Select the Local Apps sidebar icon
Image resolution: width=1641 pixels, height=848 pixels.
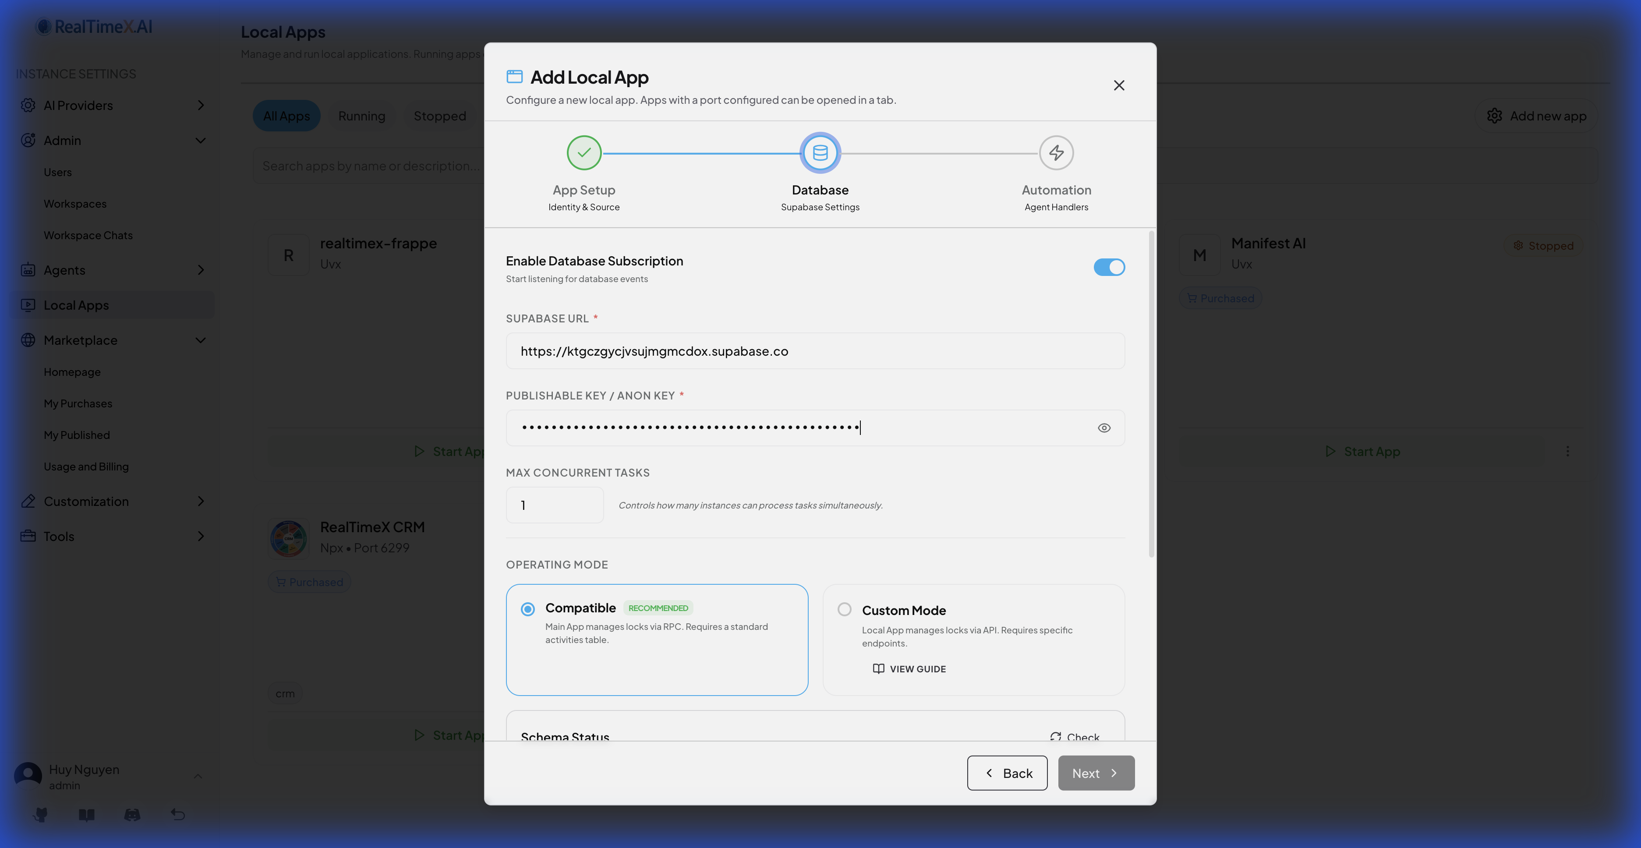(28, 304)
